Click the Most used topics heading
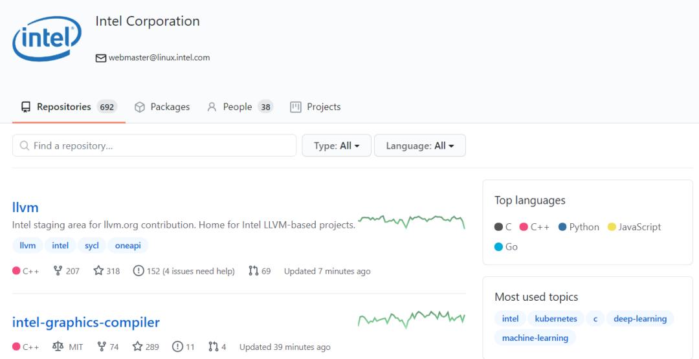The width and height of the screenshot is (699, 359). pos(537,297)
